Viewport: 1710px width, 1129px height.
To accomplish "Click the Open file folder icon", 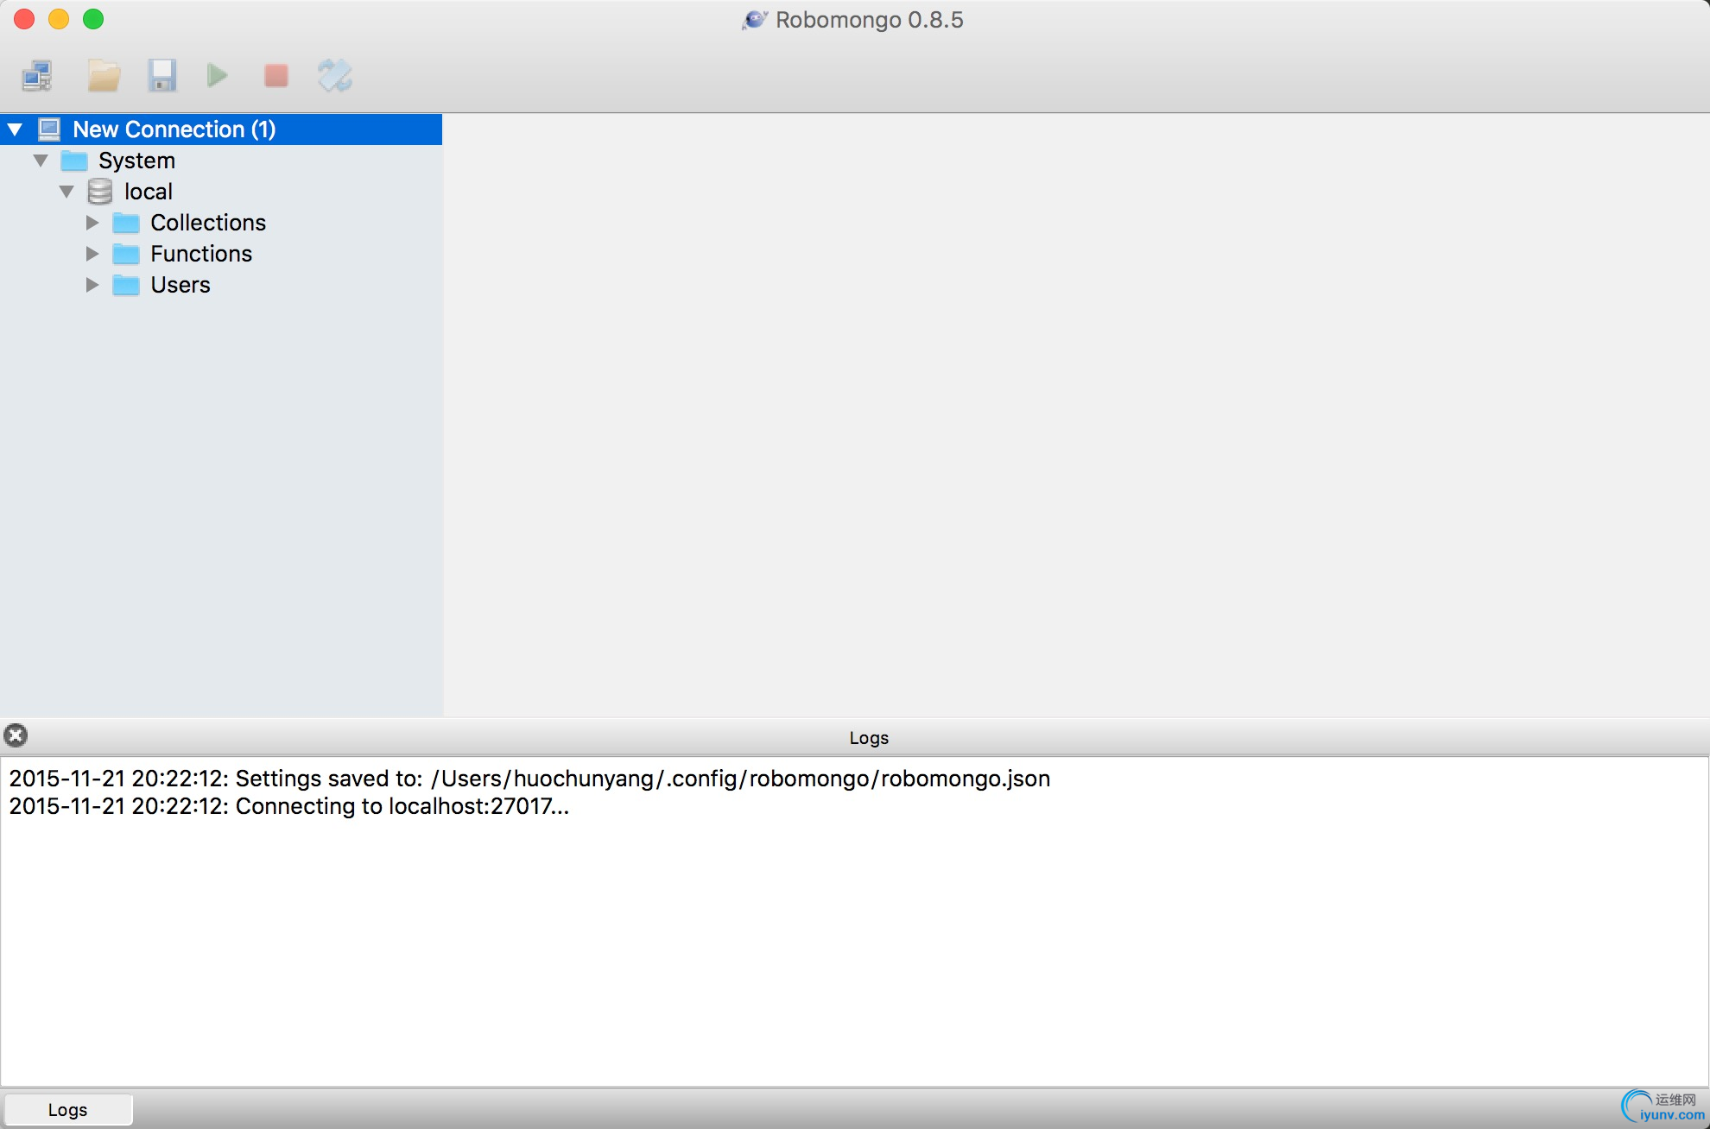I will point(104,76).
